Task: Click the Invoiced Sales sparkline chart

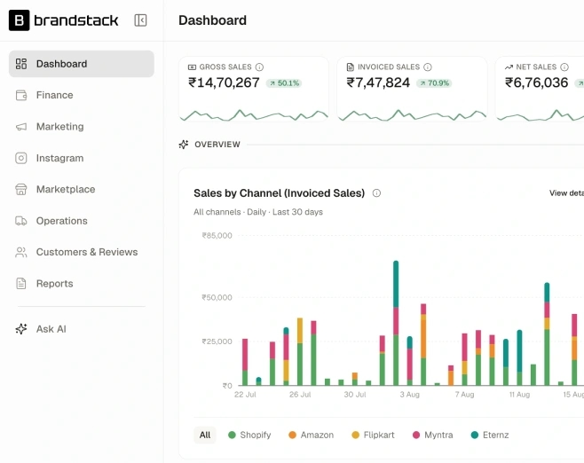Action: [x=413, y=115]
